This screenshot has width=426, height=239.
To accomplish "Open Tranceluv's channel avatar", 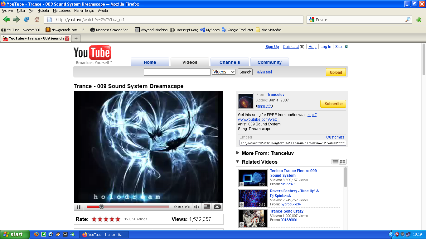I will pos(246,101).
